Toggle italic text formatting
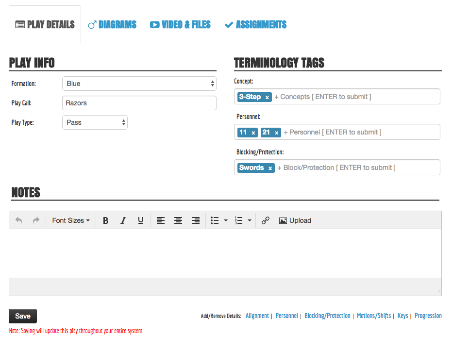Image resolution: width=453 pixels, height=352 pixels. [123, 220]
